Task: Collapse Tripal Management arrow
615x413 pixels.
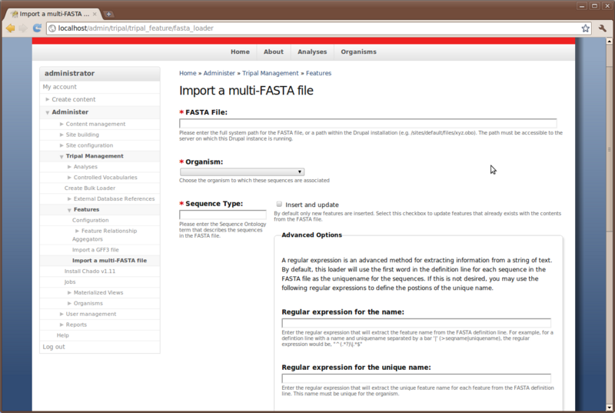Action: tap(61, 156)
